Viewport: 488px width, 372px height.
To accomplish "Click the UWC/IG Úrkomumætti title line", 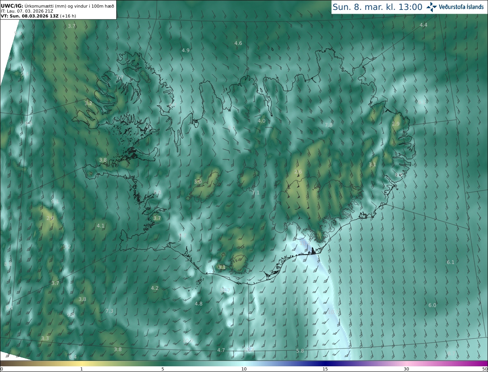I will [x=57, y=6].
